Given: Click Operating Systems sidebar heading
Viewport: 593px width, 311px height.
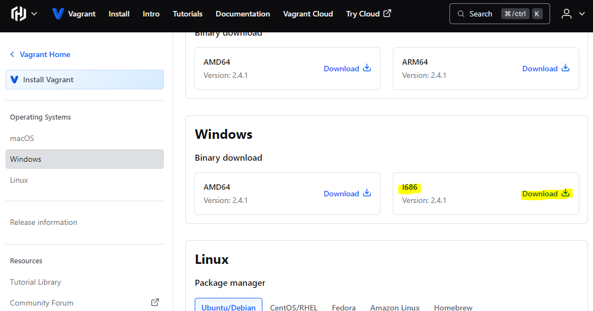Looking at the screenshot, I should 41,117.
